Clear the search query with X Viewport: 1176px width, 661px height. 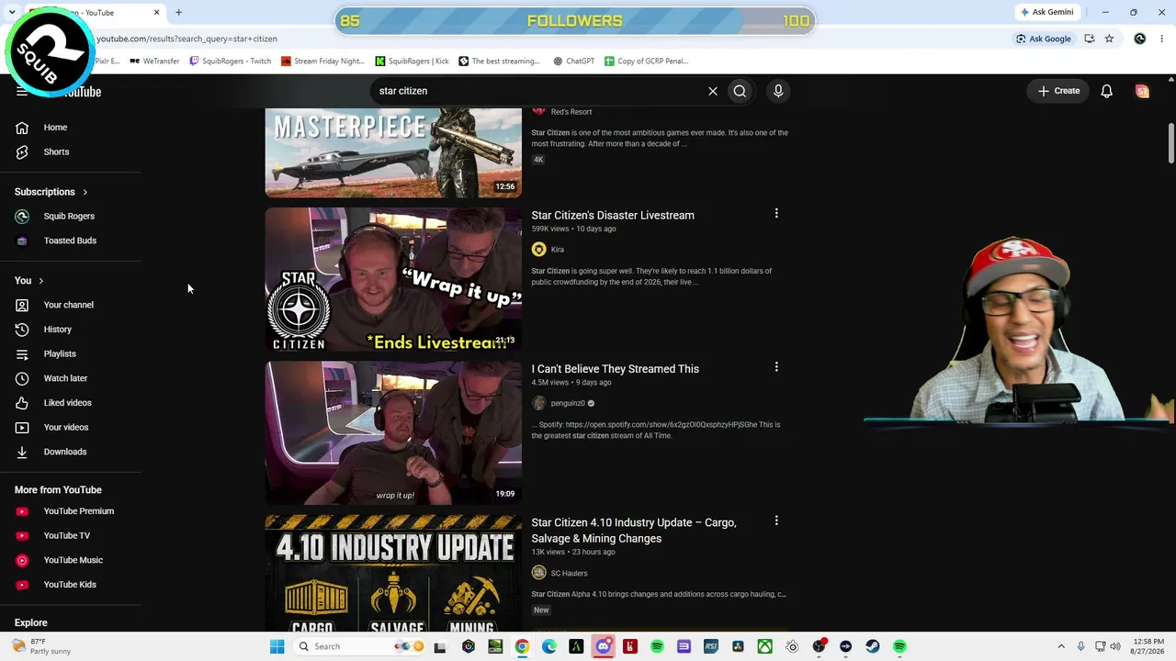click(712, 91)
